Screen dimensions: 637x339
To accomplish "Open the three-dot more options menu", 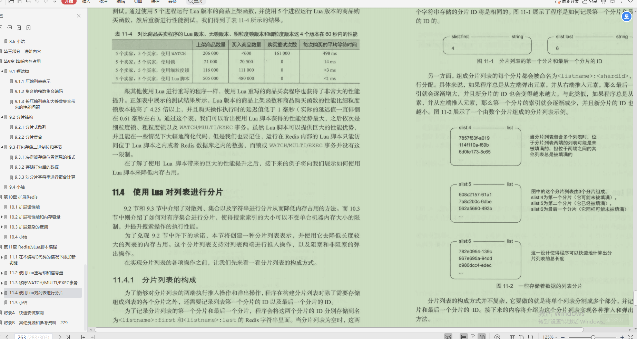I will click(x=621, y=1).
